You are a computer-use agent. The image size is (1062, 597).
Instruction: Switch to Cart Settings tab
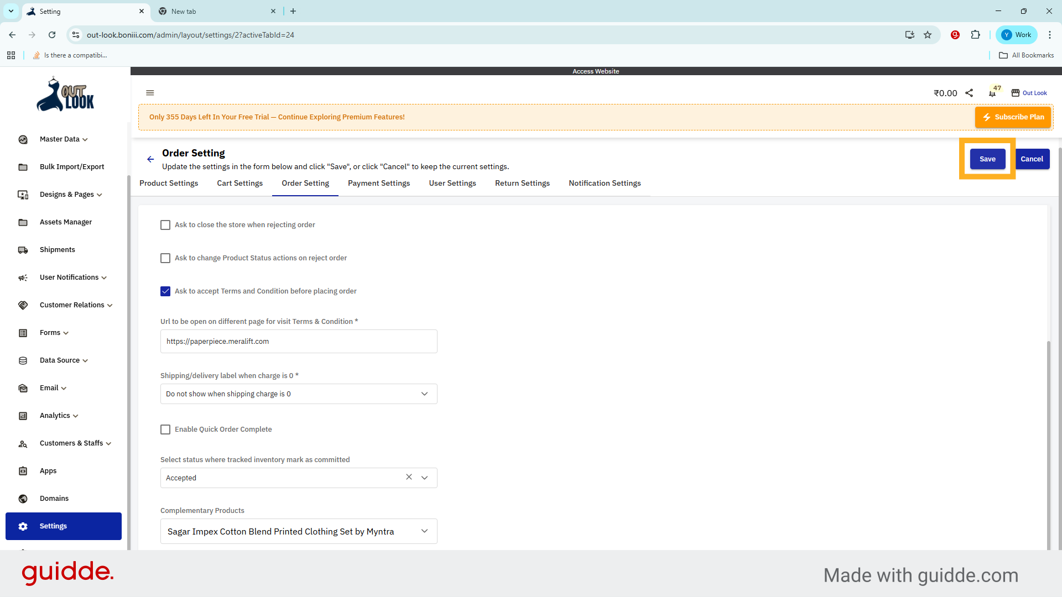tap(240, 184)
